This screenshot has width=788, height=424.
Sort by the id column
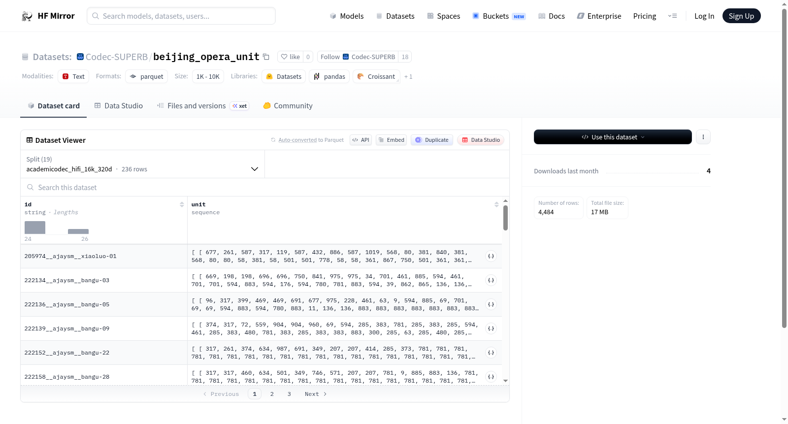pos(182,204)
